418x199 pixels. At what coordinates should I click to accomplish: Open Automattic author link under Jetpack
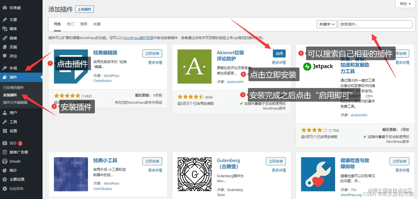tap(359, 115)
